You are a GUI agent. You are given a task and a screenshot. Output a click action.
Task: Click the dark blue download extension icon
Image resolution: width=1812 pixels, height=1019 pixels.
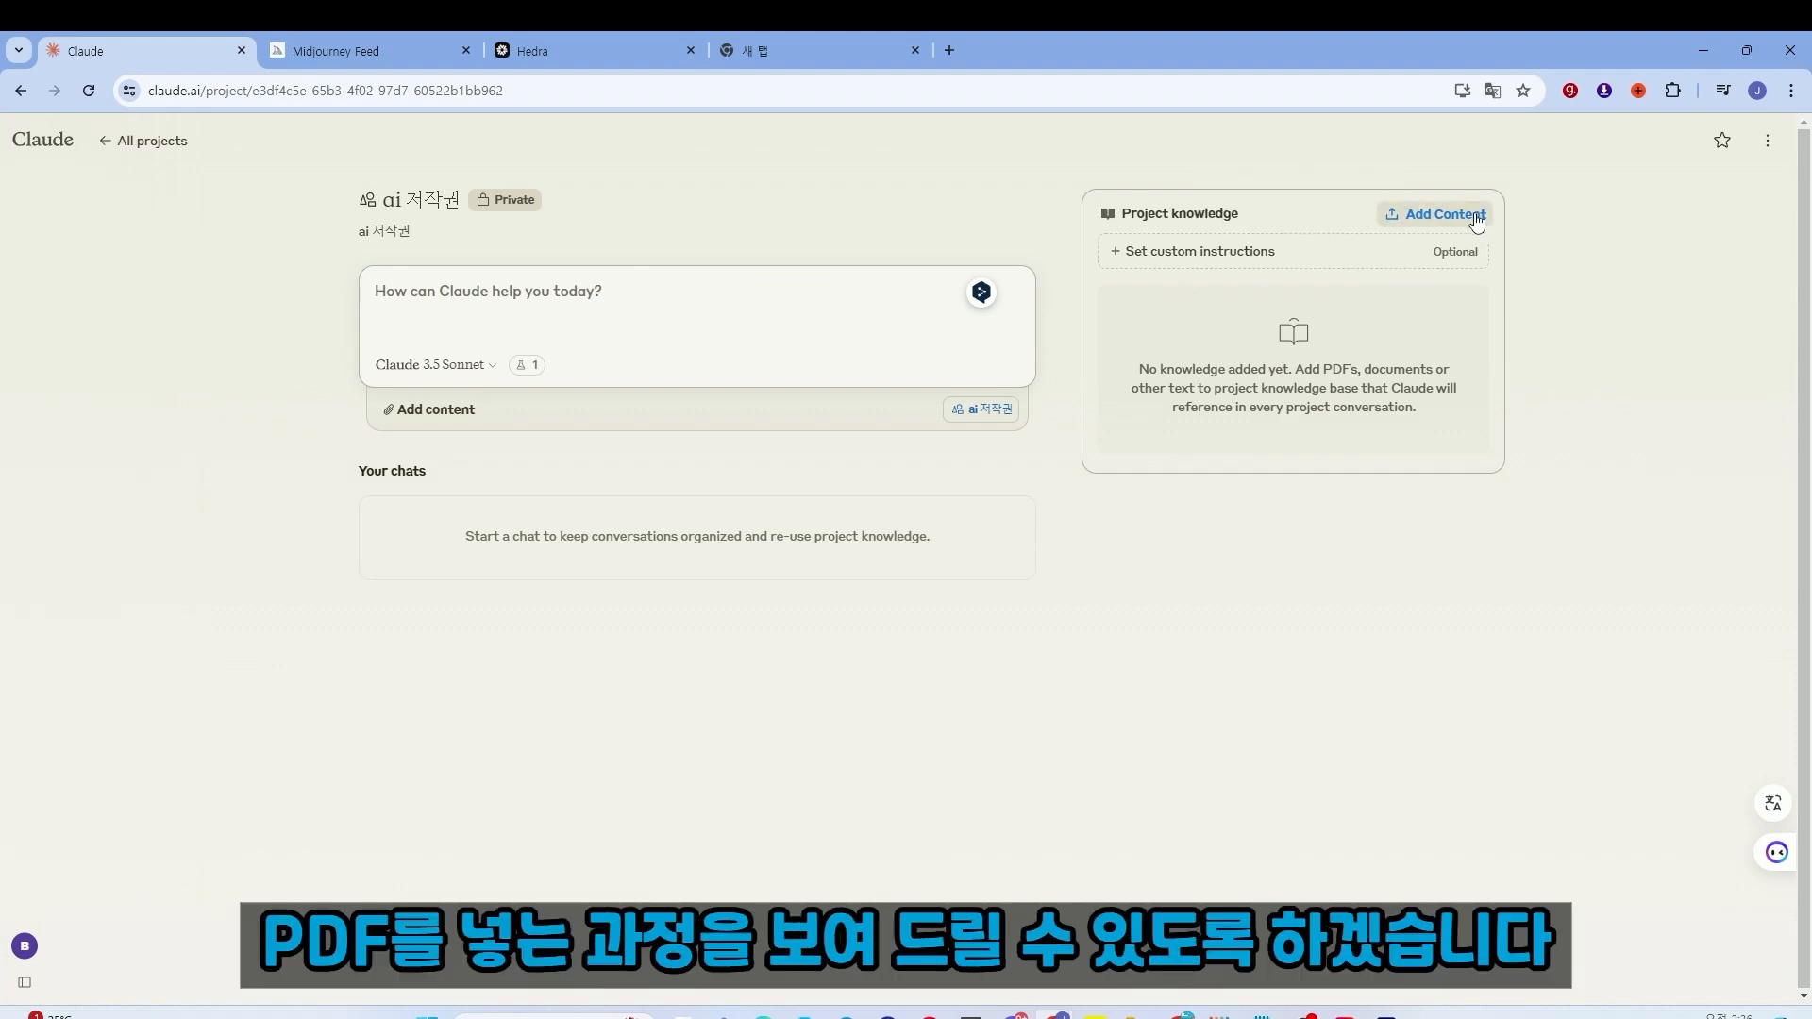1604,91
